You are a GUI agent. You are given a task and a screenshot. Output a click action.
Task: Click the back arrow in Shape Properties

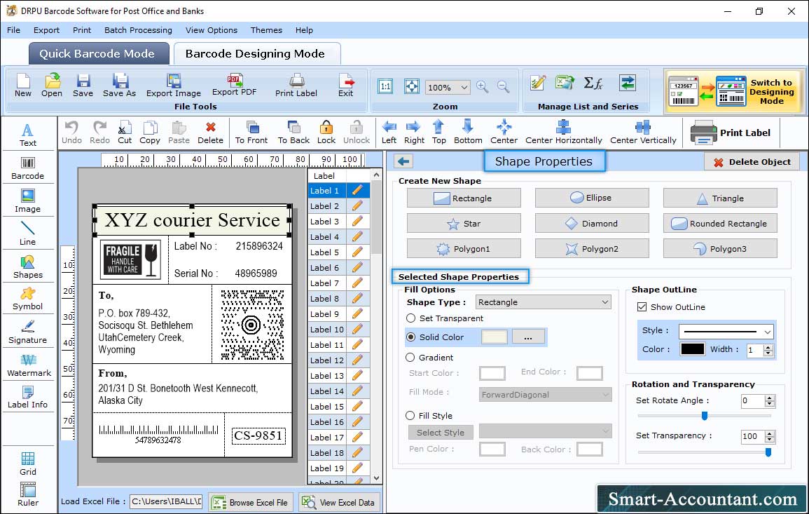pyautogui.click(x=403, y=162)
